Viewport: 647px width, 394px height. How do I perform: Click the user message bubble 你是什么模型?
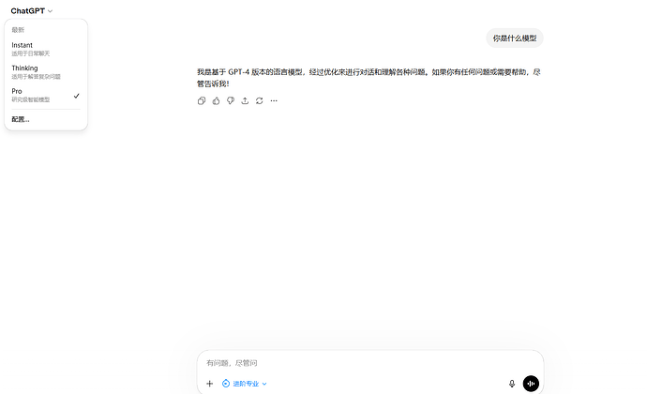coord(515,38)
